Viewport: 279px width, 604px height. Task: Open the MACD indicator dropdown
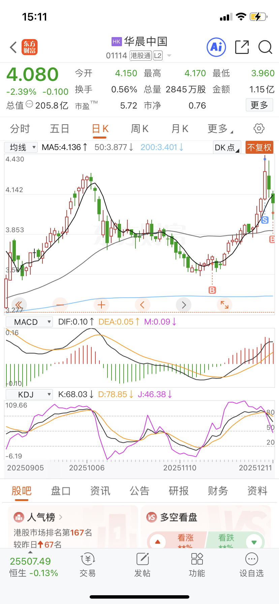pyautogui.click(x=29, y=322)
